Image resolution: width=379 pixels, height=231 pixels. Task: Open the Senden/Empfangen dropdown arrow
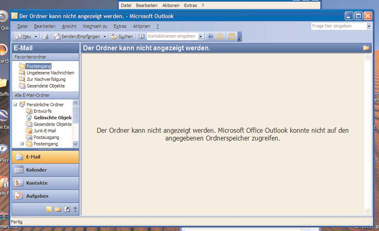(105, 36)
